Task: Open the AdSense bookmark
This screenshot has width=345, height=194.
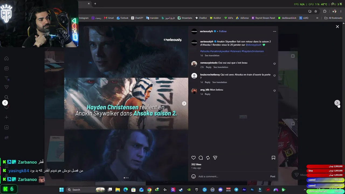Action: (242, 18)
